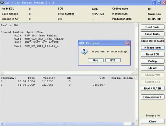Click program row dated 31.08.2009
Image resolution: width=166 pixels, height=126 pixels.
tap(53, 85)
